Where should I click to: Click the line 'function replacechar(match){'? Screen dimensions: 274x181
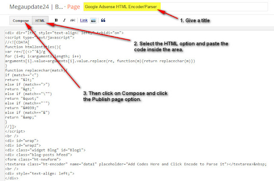(36, 71)
